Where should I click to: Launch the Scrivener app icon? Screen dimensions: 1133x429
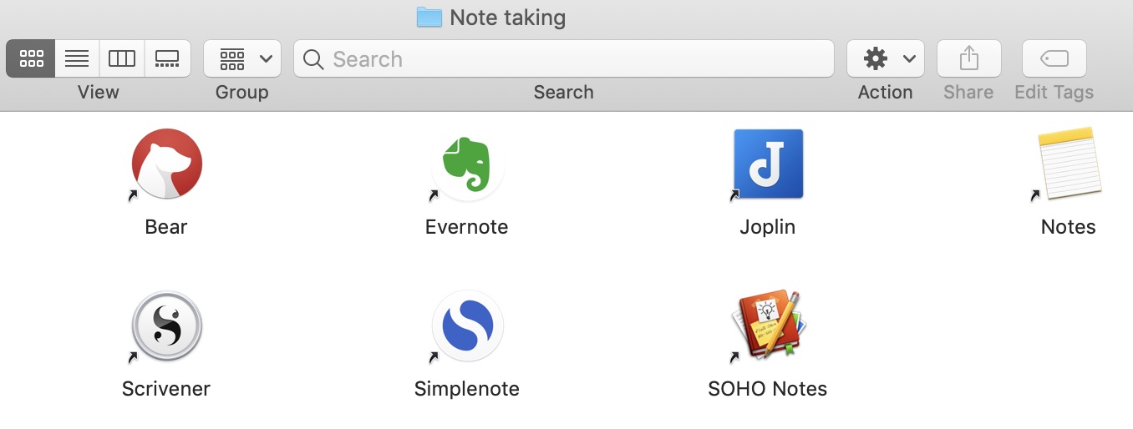pyautogui.click(x=166, y=326)
